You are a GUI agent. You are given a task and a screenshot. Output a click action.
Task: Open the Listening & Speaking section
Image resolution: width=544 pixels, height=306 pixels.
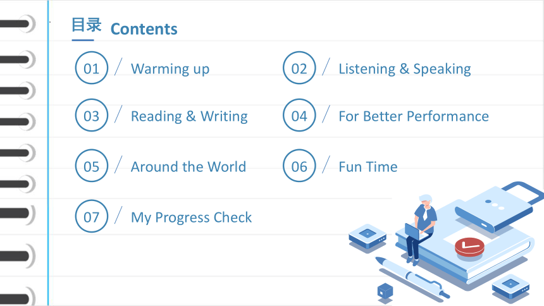(x=405, y=69)
